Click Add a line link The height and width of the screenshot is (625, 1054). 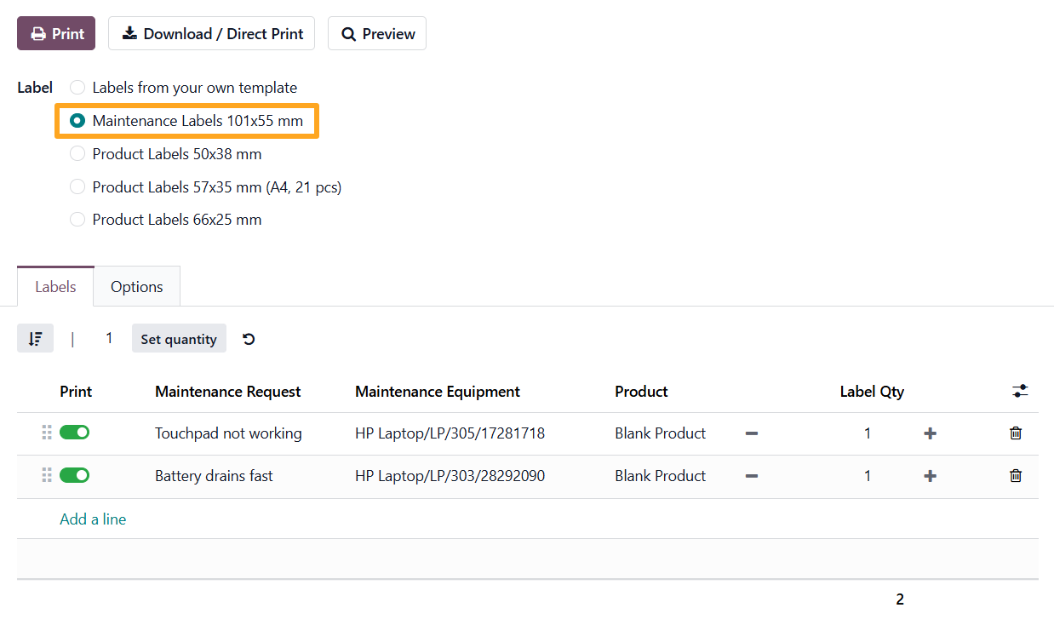pos(93,519)
